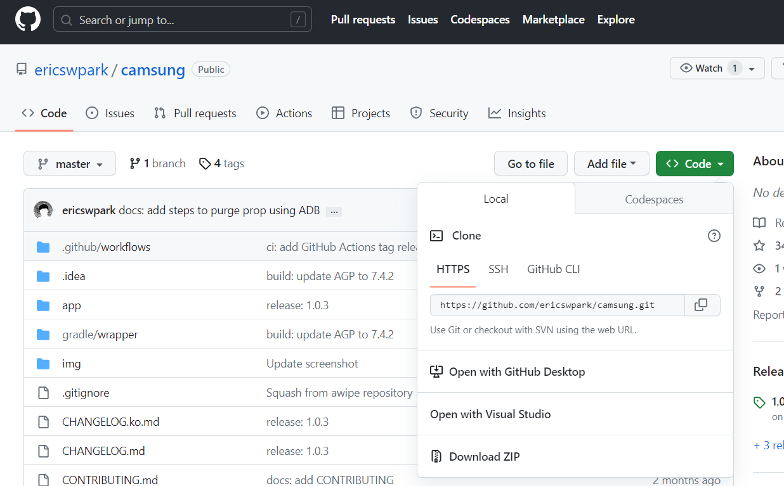The height and width of the screenshot is (486, 784).
Task: Click the Readme book icon in About
Action: tap(759, 223)
